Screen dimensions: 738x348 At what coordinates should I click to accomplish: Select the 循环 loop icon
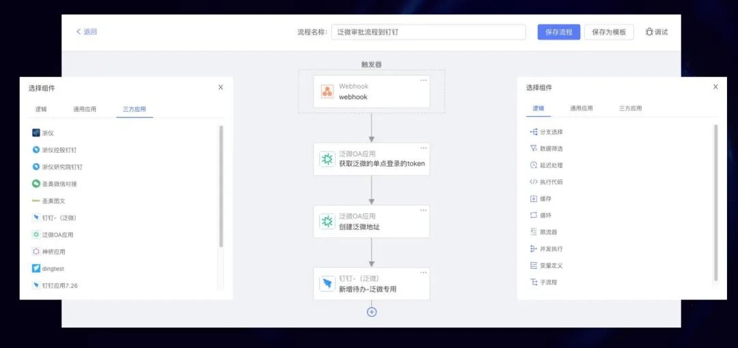tap(533, 216)
